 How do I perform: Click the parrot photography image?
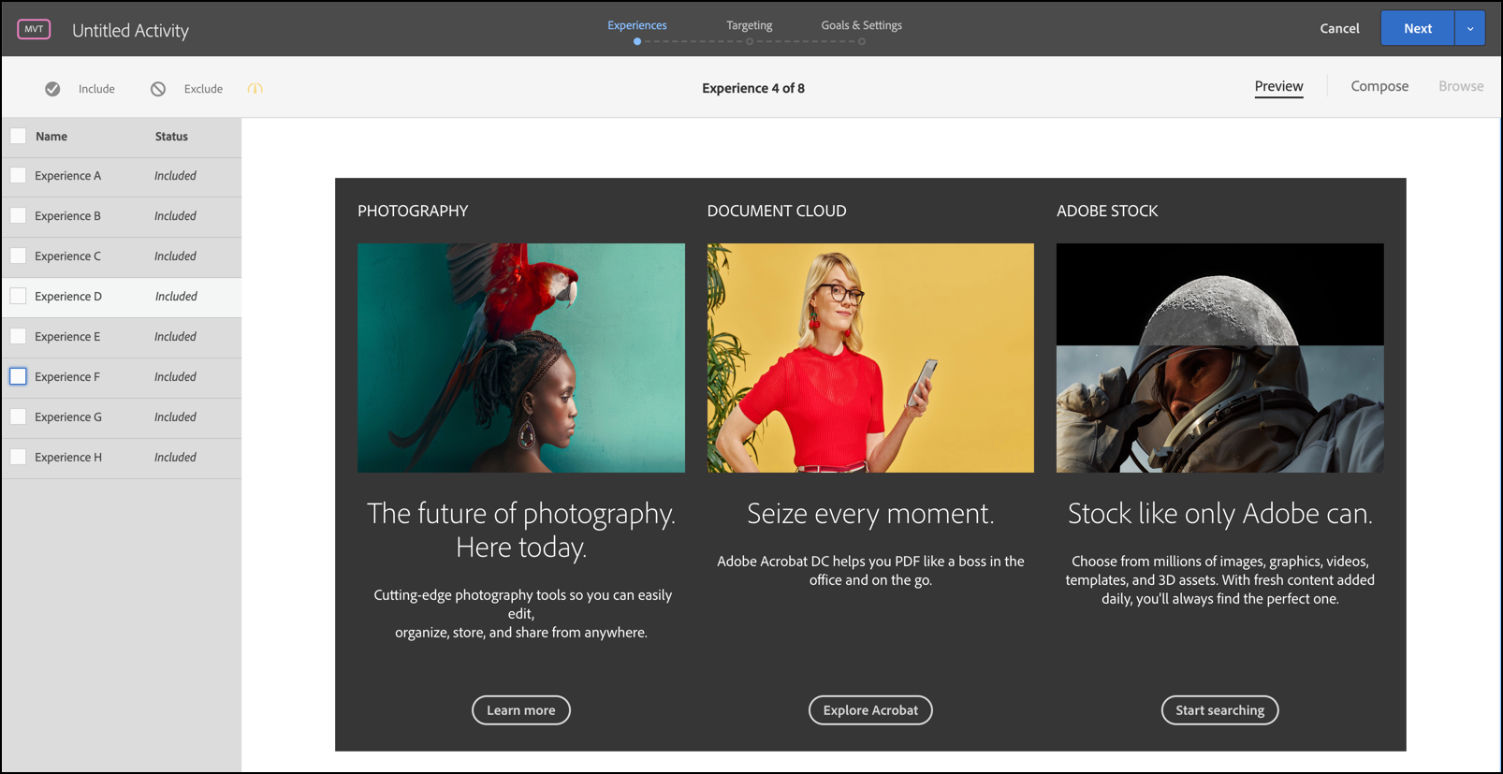click(x=521, y=358)
